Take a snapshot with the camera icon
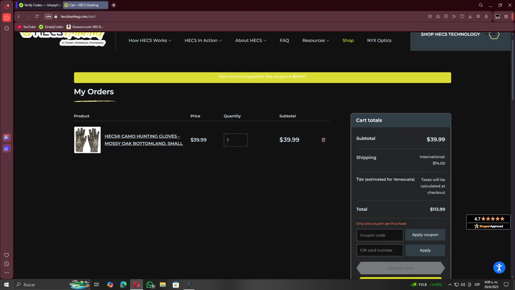The image size is (515, 290). tap(438, 16)
